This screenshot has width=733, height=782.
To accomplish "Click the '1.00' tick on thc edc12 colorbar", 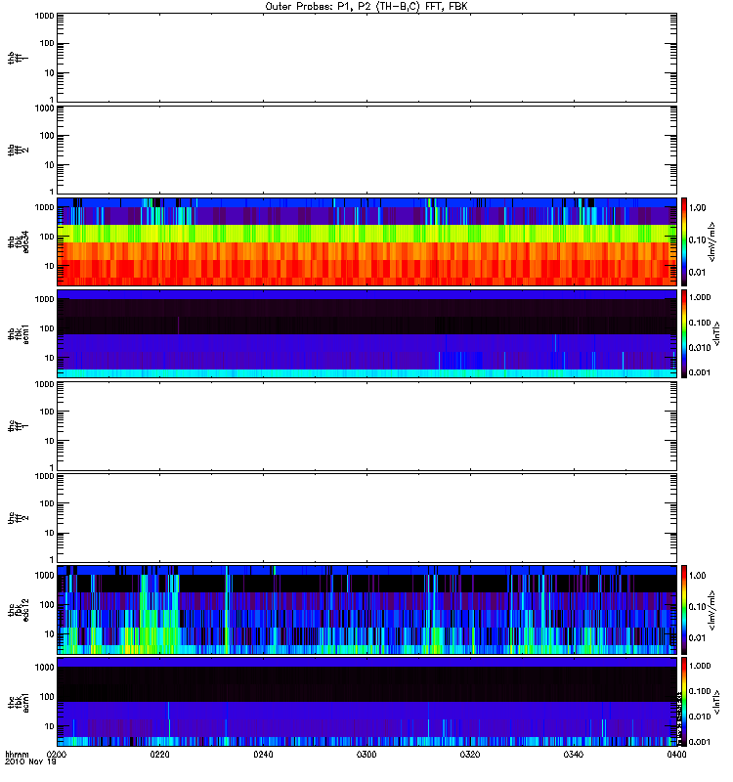I will [698, 576].
